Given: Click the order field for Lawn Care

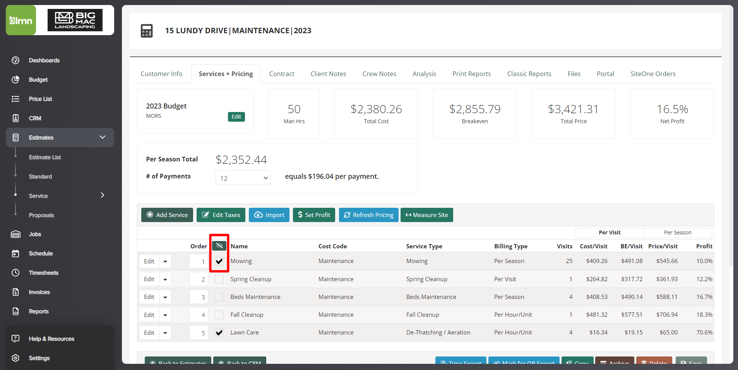Looking at the screenshot, I should [199, 333].
